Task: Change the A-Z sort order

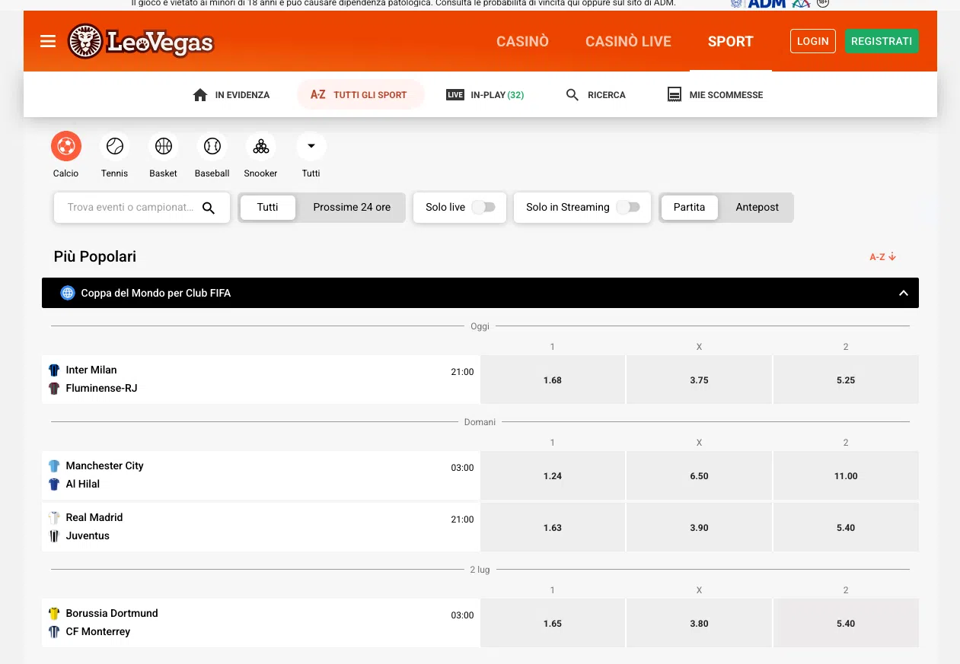Action: (883, 257)
